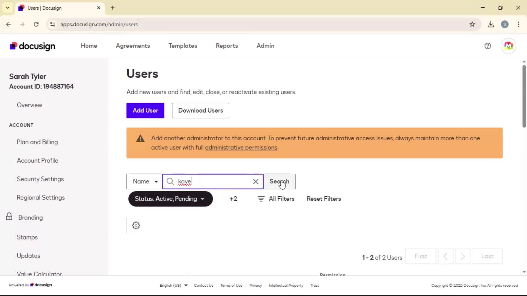Screen dimensions: 527x296
Task: Click the scrollbar down arrow
Action: 524,272
